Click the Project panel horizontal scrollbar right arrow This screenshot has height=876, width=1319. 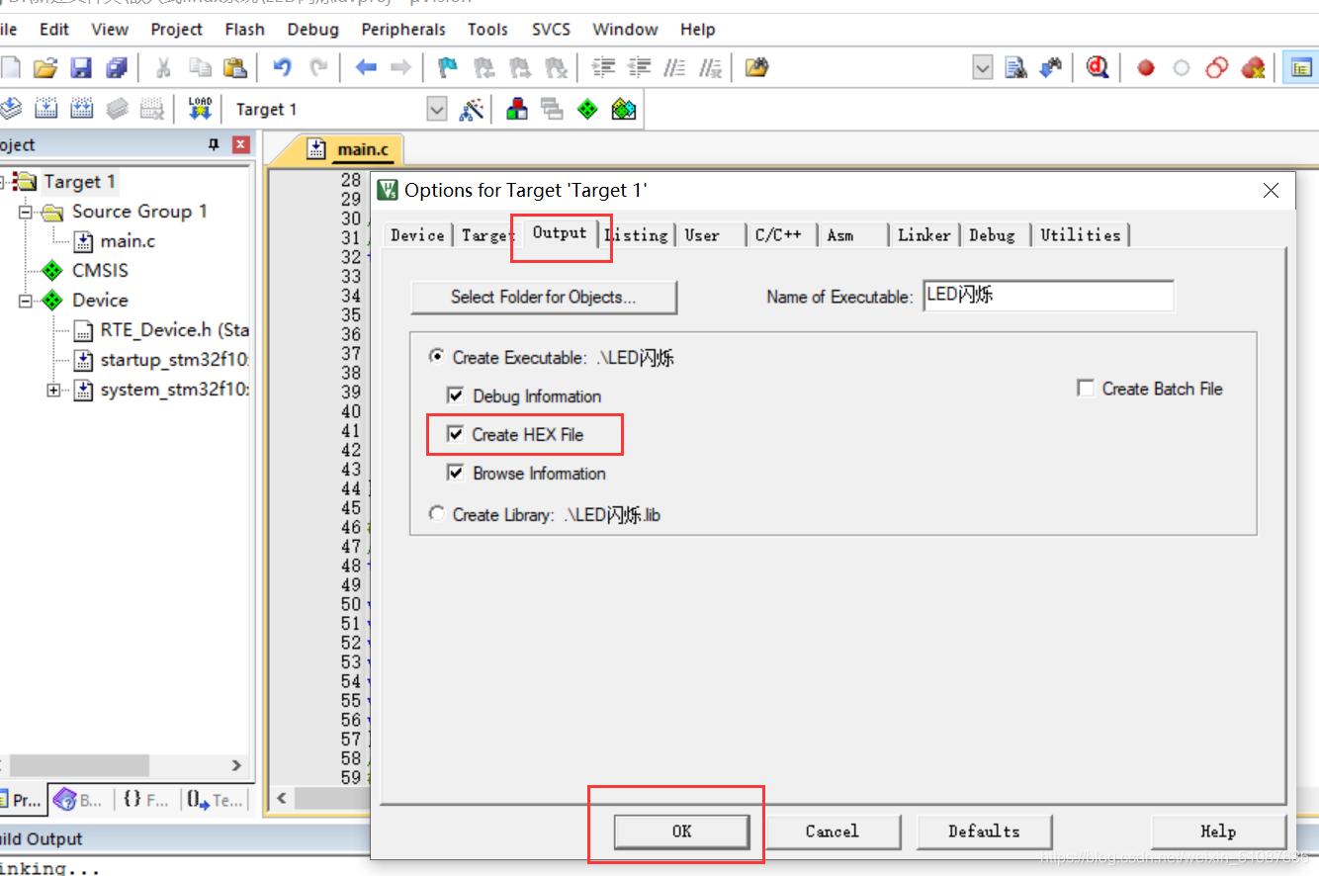pyautogui.click(x=236, y=764)
